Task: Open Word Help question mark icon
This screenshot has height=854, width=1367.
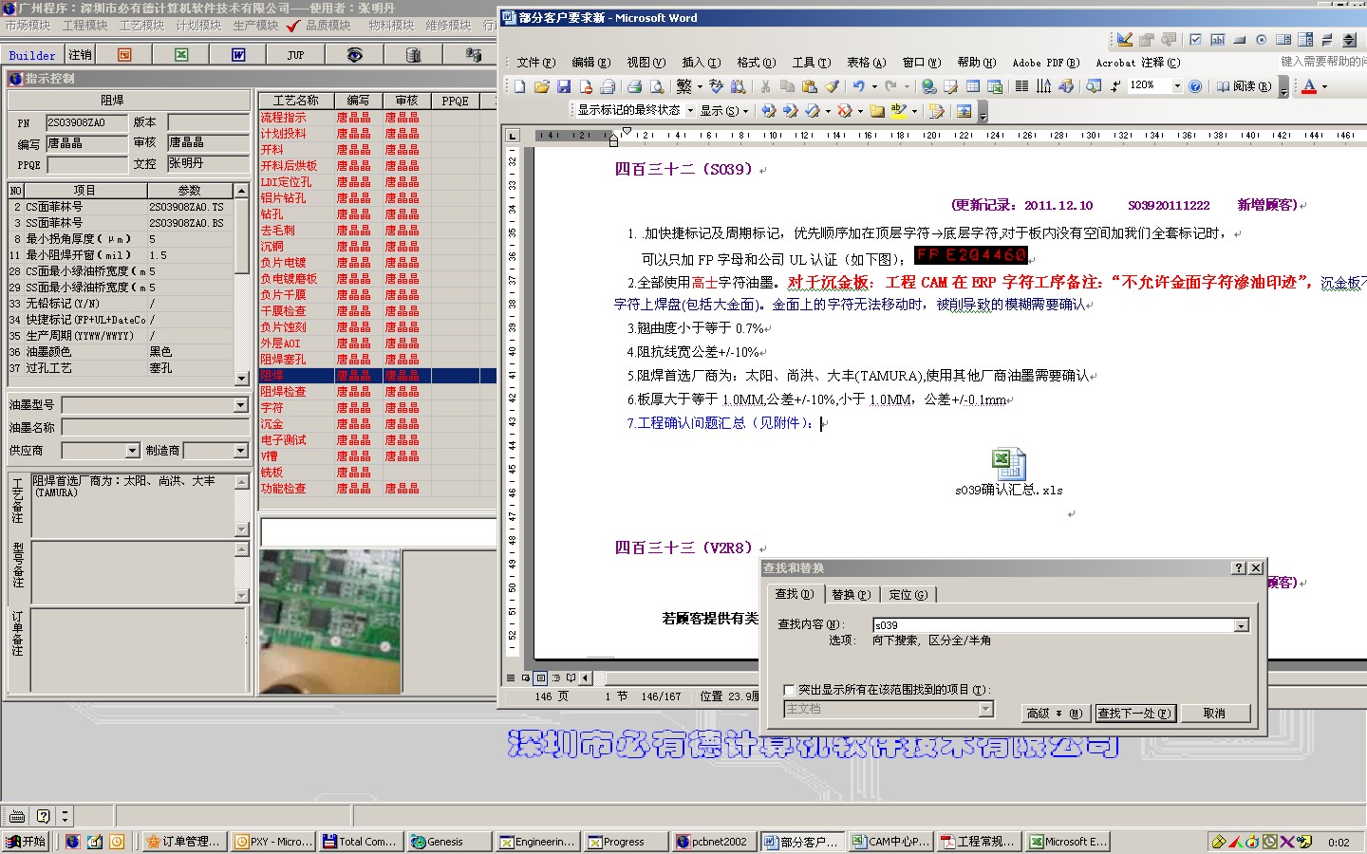Action: pyautogui.click(x=1195, y=86)
